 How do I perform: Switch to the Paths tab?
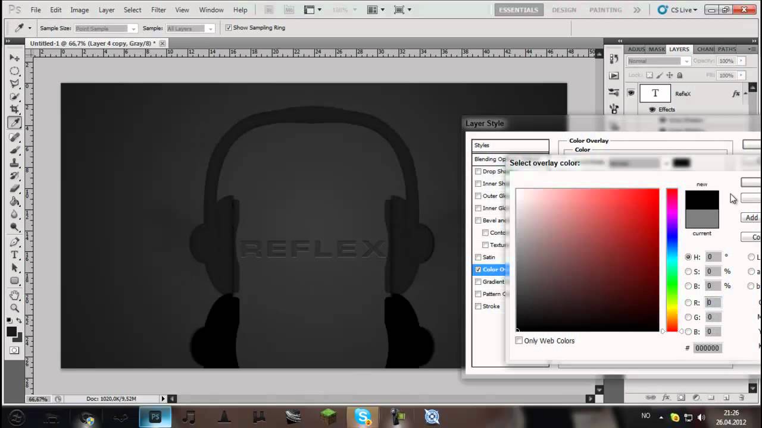727,49
